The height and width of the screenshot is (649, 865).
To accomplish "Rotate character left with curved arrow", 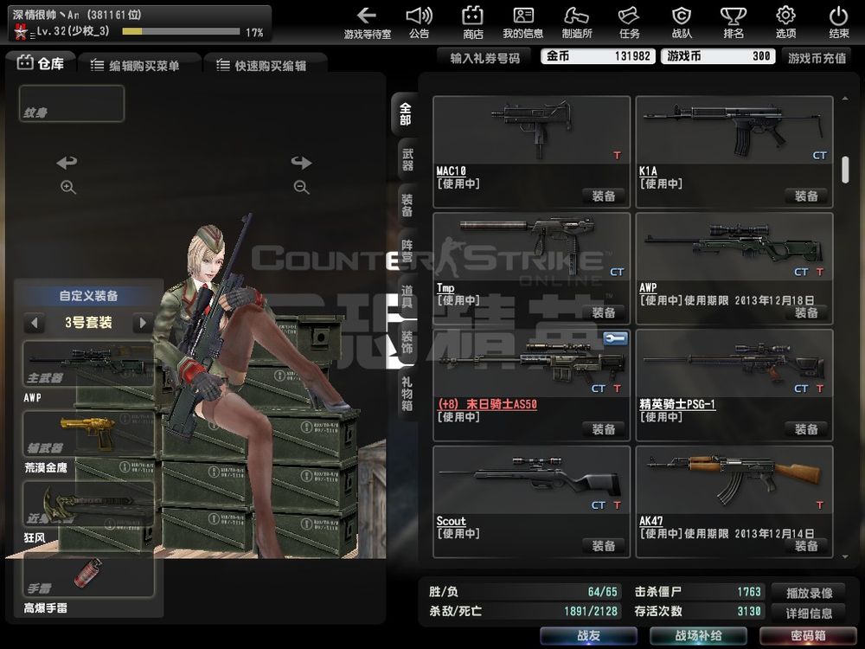I will [x=67, y=163].
